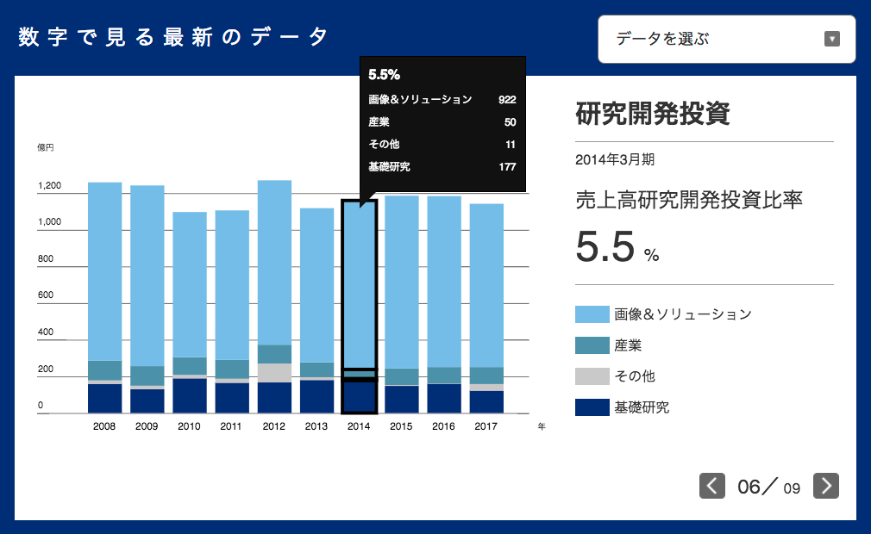Click the 産業 legend color swatch

(592, 345)
